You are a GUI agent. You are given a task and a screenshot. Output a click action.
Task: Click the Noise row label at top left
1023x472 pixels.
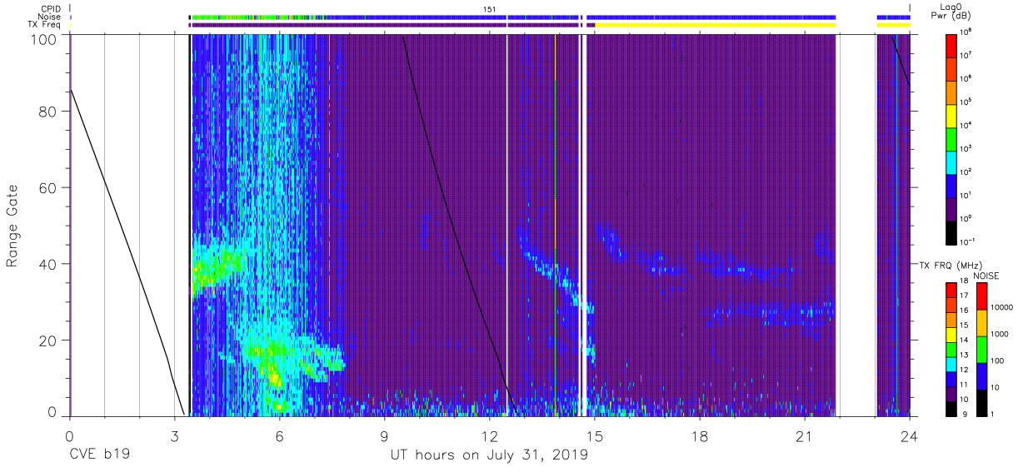tap(50, 17)
